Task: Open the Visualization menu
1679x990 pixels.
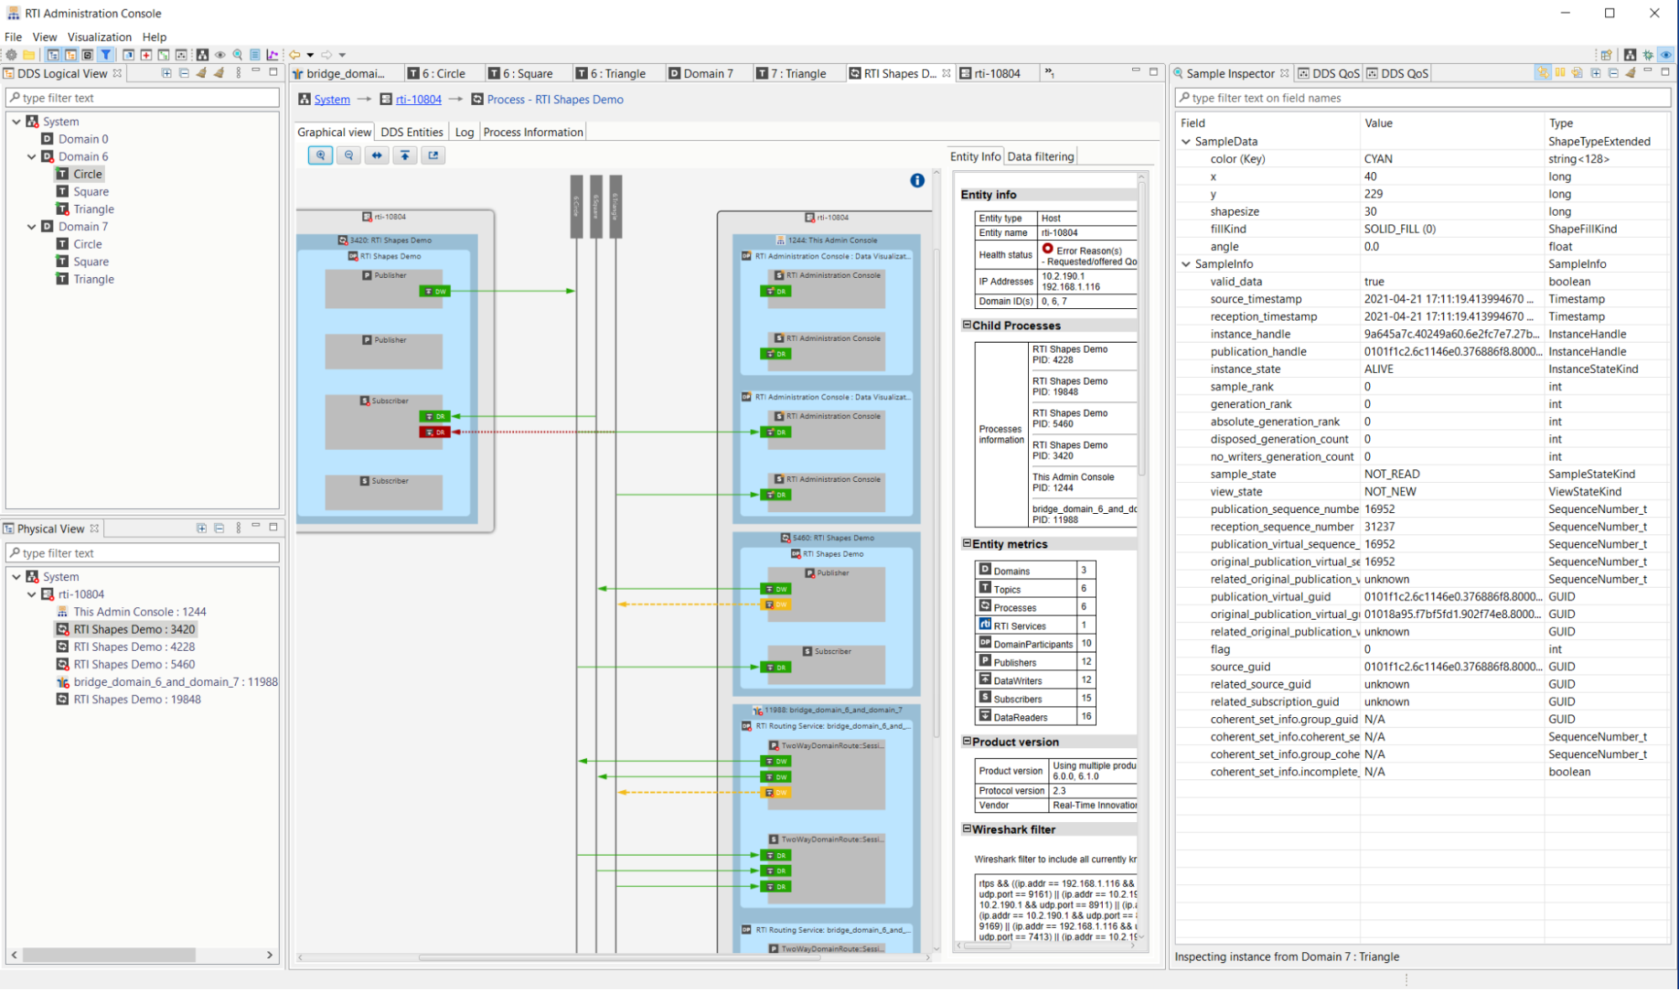Action: click(100, 37)
